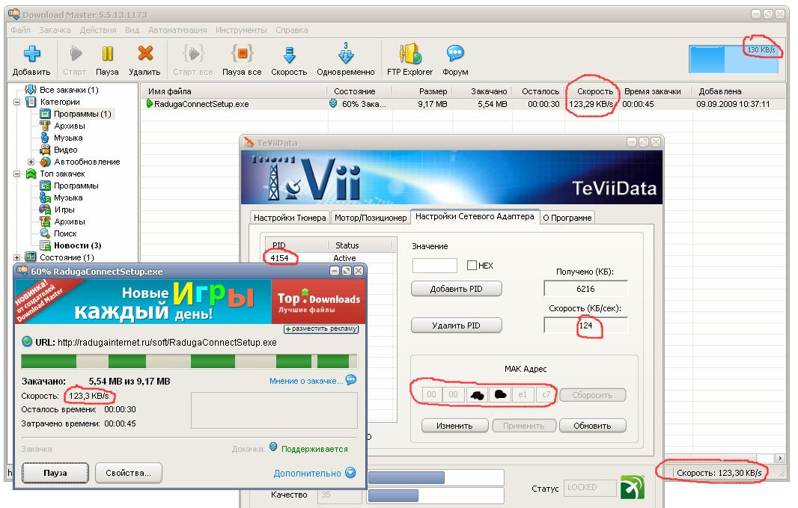Expand Дополнительно link
The width and height of the screenshot is (798, 508).
point(308,474)
